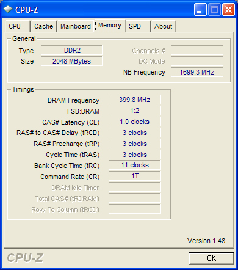Image resolution: width=238 pixels, height=270 pixels.
Task: Select the Mainboard tab
Action: 76,26
